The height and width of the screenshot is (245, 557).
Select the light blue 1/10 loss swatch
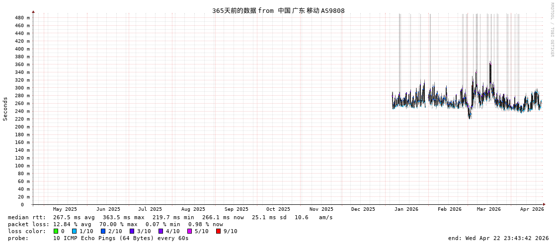74,231
